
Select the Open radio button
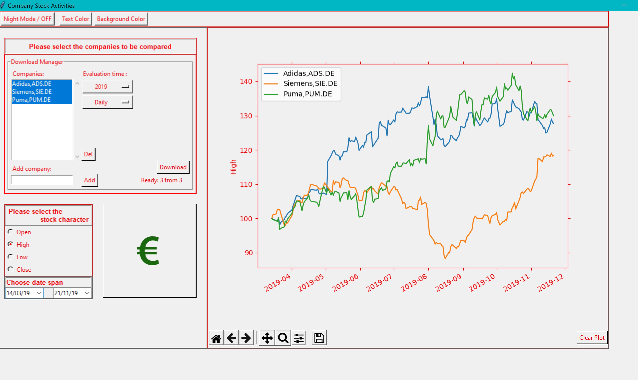(10, 232)
